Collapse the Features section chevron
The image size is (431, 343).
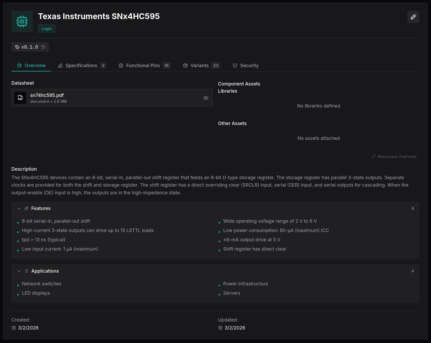[19, 208]
